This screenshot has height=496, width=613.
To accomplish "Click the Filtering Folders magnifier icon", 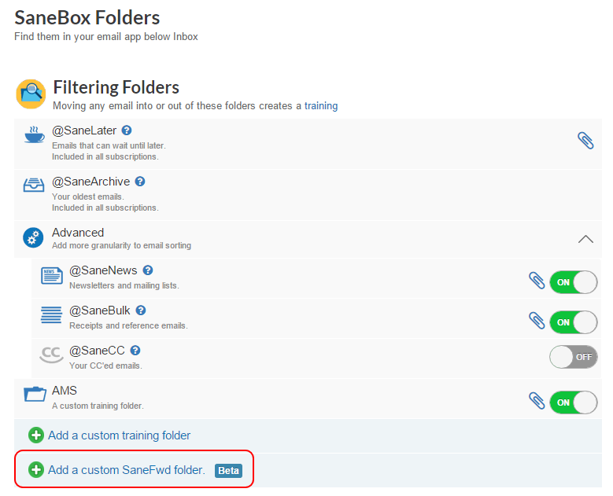I will point(31,94).
